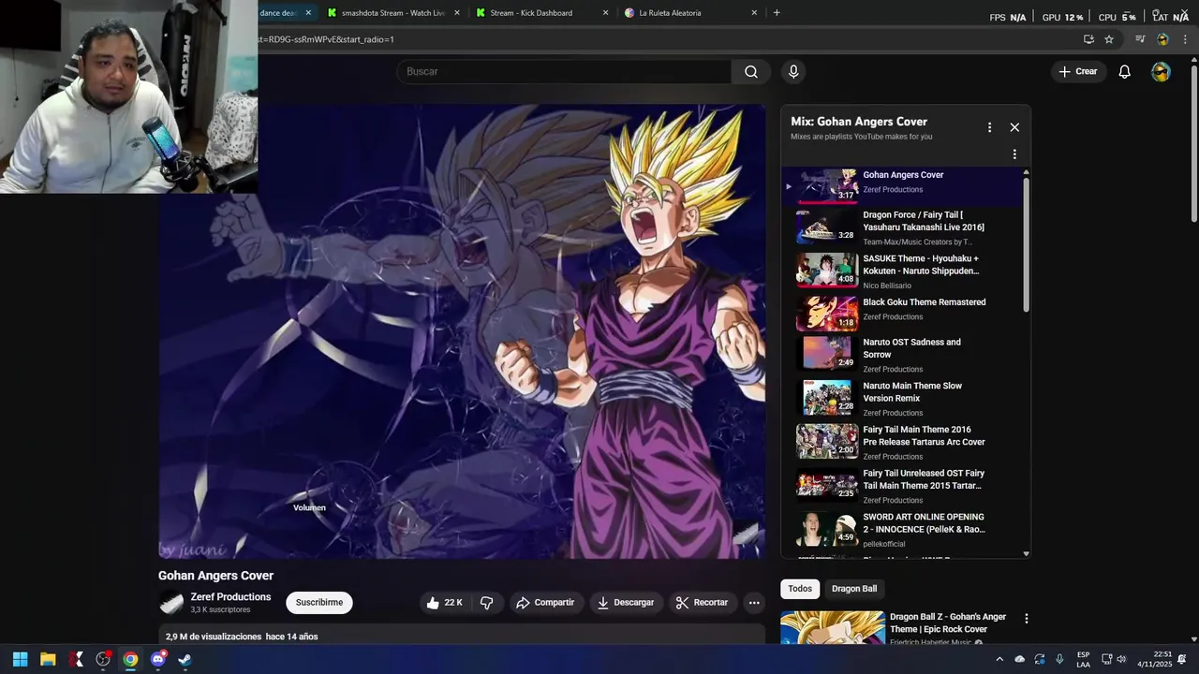Select the Todos filter chip

(800, 589)
